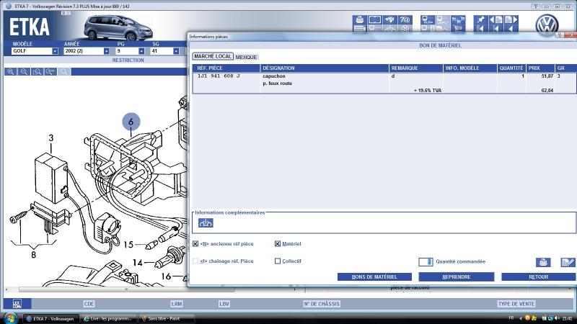This screenshot has height=324, width=577.
Task: Click the PRIX column header
Action: point(540,68)
